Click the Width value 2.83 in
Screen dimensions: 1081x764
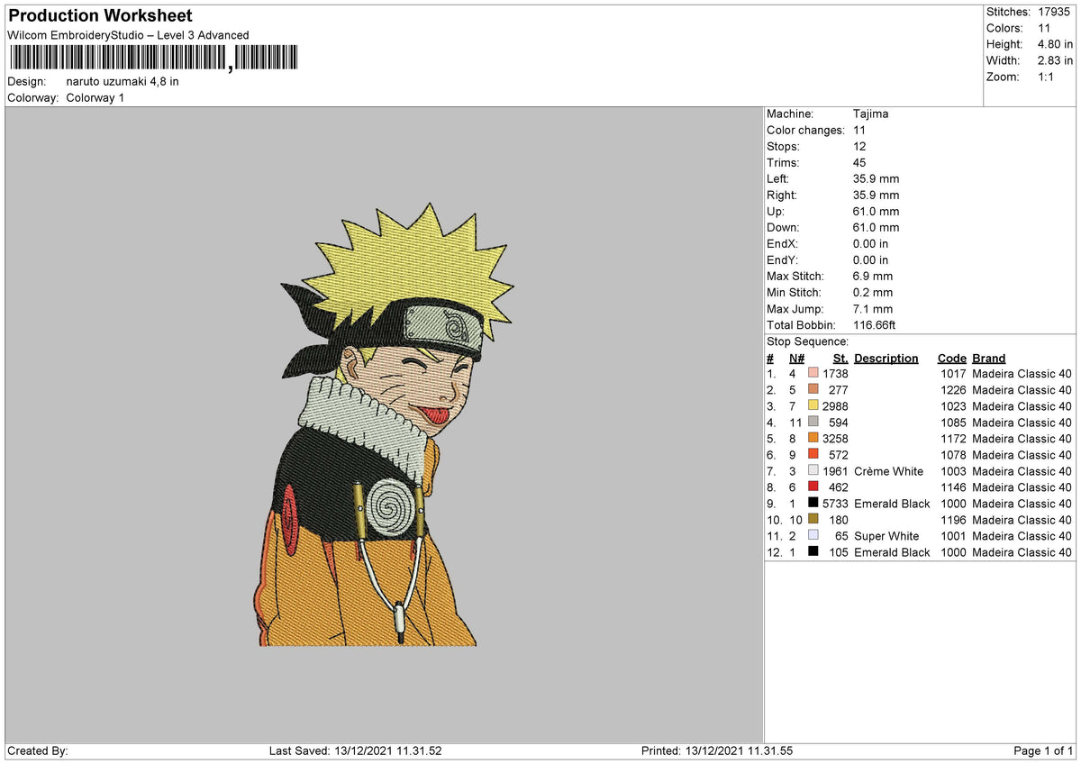pyautogui.click(x=1056, y=60)
